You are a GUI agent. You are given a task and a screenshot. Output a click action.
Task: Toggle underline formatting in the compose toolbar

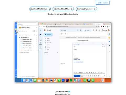point(94,72)
